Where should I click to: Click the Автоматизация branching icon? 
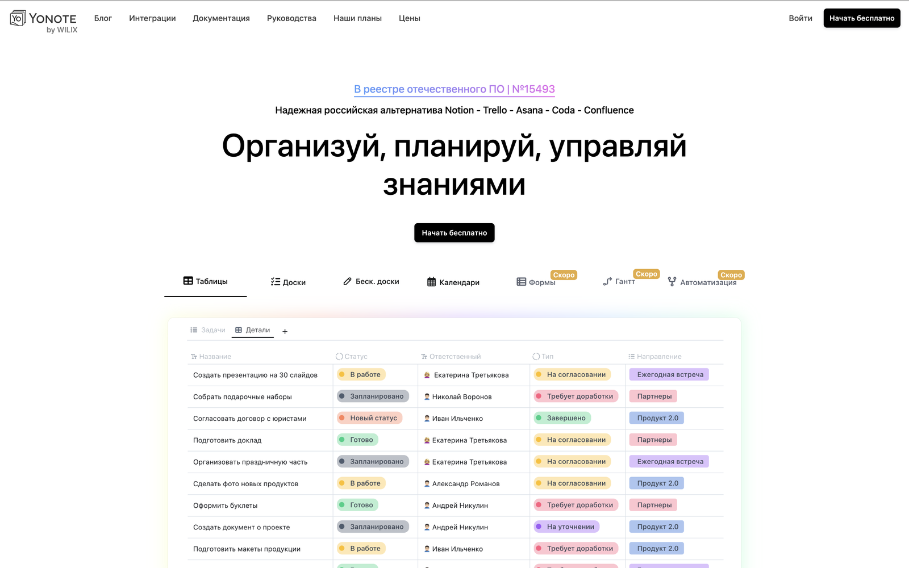[x=672, y=281]
